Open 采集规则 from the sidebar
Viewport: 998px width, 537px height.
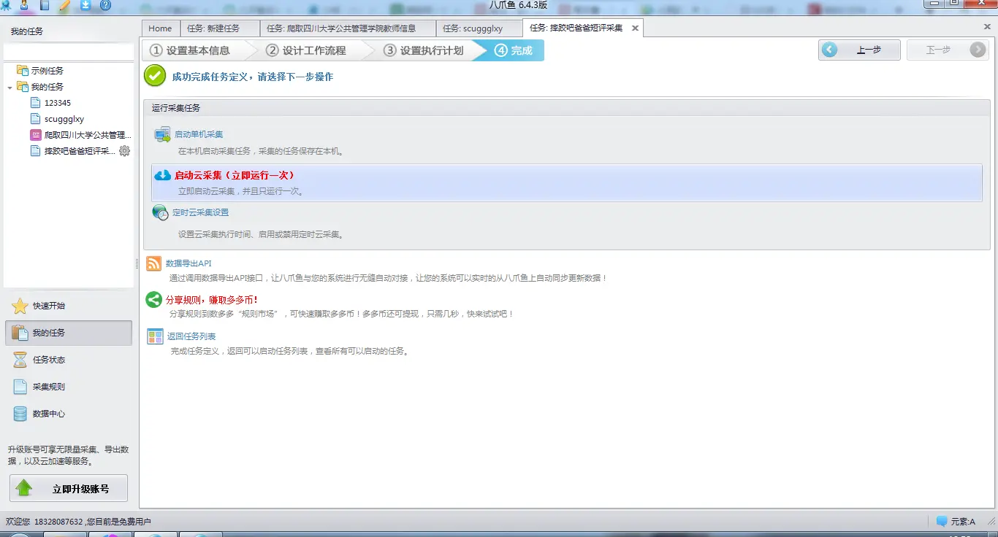[x=68, y=387]
